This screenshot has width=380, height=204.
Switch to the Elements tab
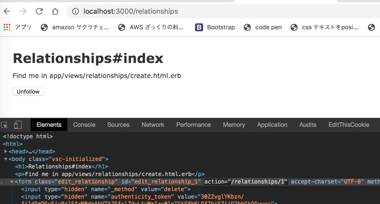(49, 125)
